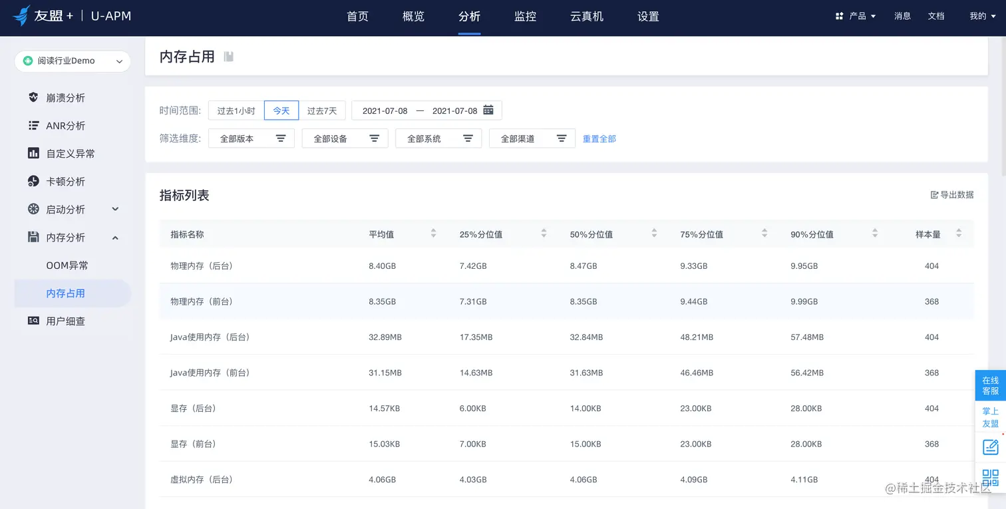Click Java使用内存（后台） row name
This screenshot has height=509, width=1006.
[x=210, y=337]
